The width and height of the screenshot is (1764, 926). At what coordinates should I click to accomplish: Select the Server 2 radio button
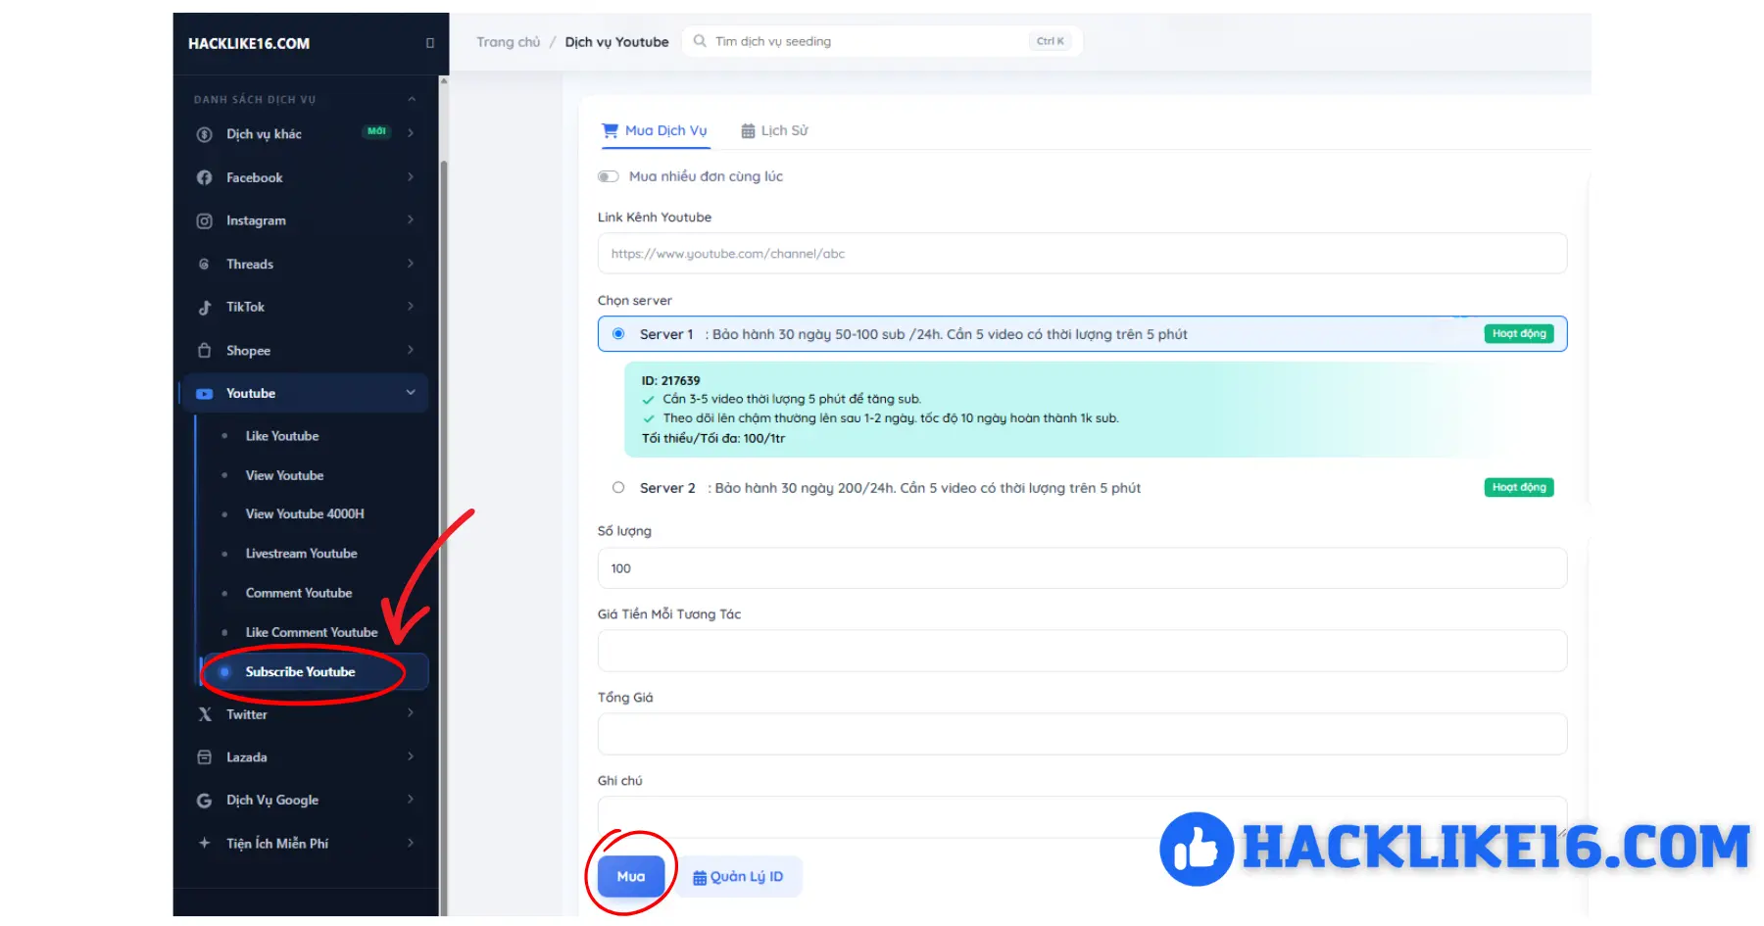(618, 487)
